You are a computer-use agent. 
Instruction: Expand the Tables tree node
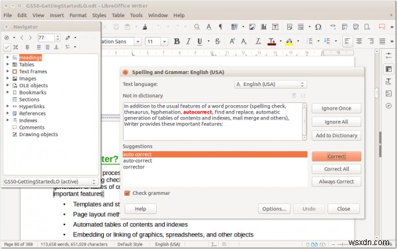(x=7, y=65)
